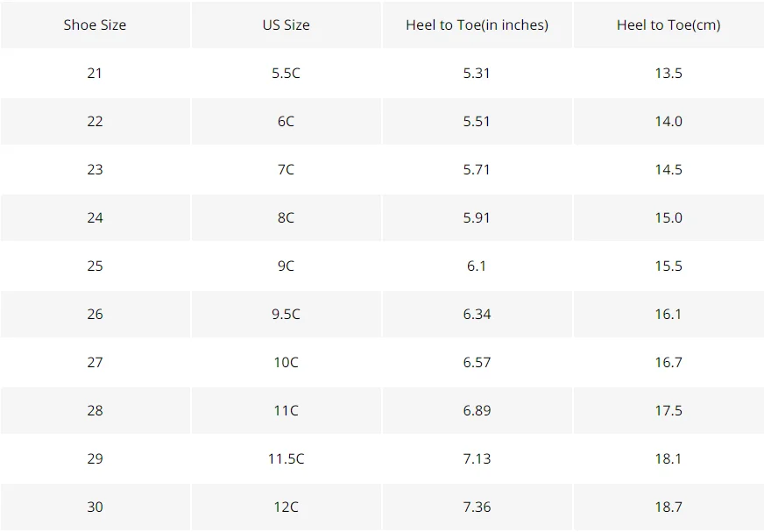
Task: Select the 16.7 cm cell
Action: (668, 363)
